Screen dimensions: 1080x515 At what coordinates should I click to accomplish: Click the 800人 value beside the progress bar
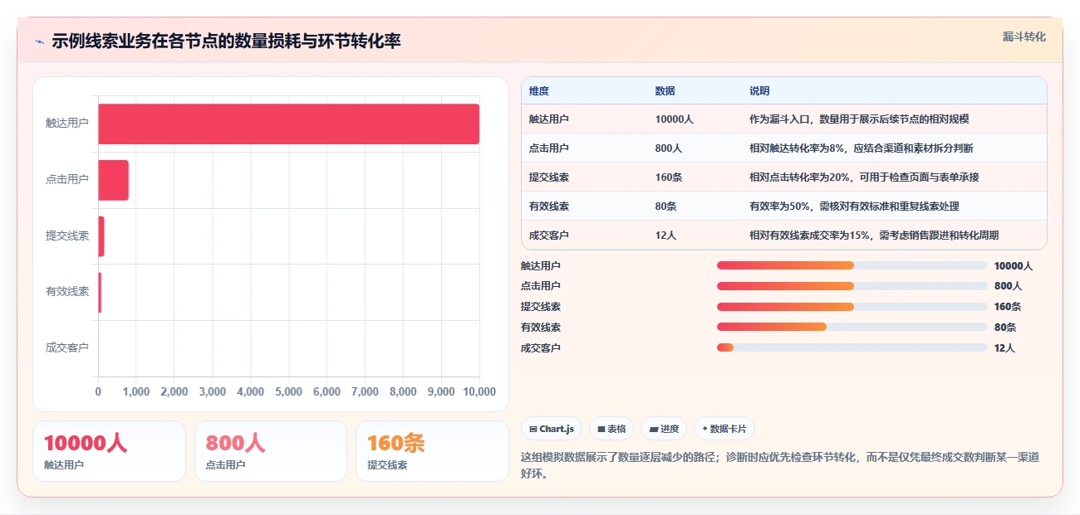(x=1008, y=286)
